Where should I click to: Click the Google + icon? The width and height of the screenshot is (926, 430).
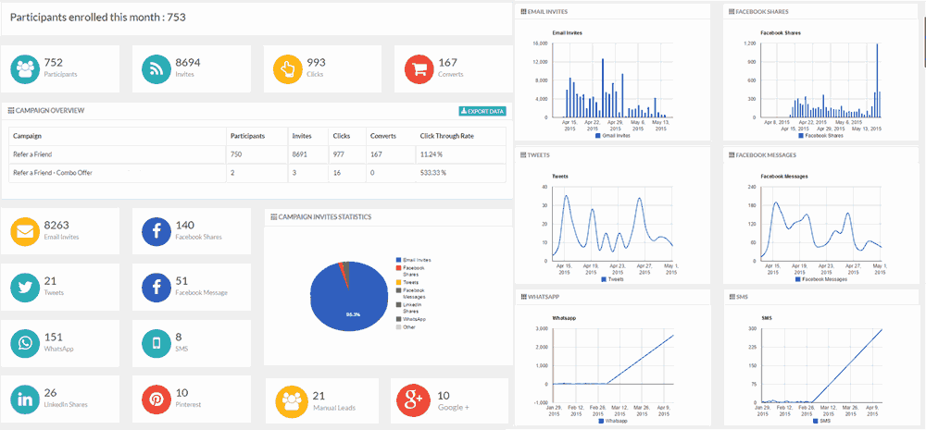click(x=412, y=399)
